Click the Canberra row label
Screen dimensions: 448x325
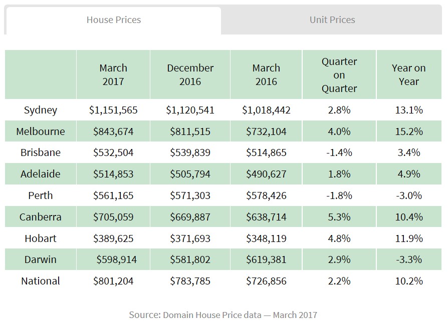(x=41, y=217)
